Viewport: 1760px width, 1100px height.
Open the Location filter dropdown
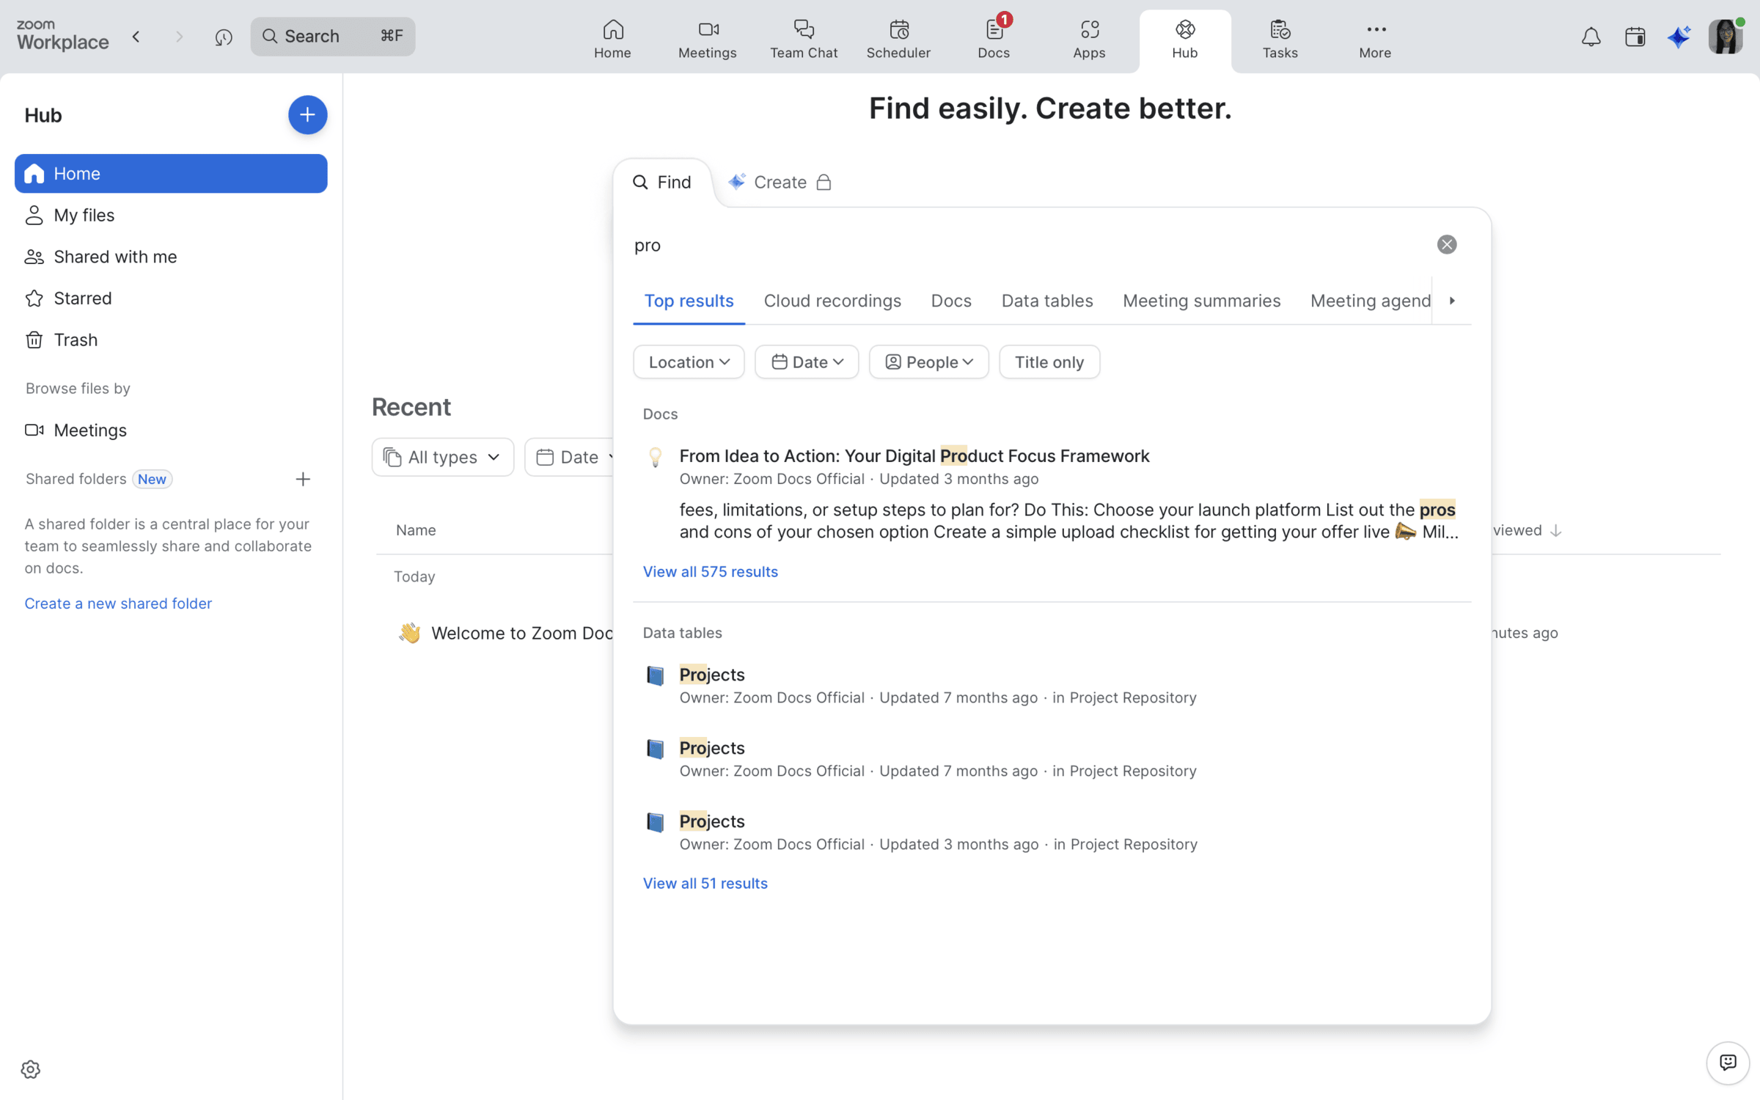click(x=688, y=362)
